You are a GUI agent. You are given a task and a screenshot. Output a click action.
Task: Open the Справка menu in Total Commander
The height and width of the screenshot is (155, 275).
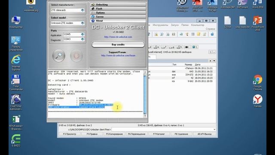click(x=210, y=29)
